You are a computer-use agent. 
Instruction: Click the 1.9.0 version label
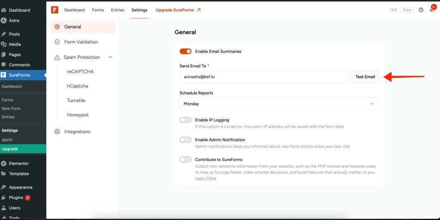393,10
